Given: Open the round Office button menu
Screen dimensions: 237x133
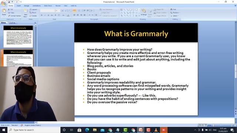Looking at the screenshot, I should 3,3.
